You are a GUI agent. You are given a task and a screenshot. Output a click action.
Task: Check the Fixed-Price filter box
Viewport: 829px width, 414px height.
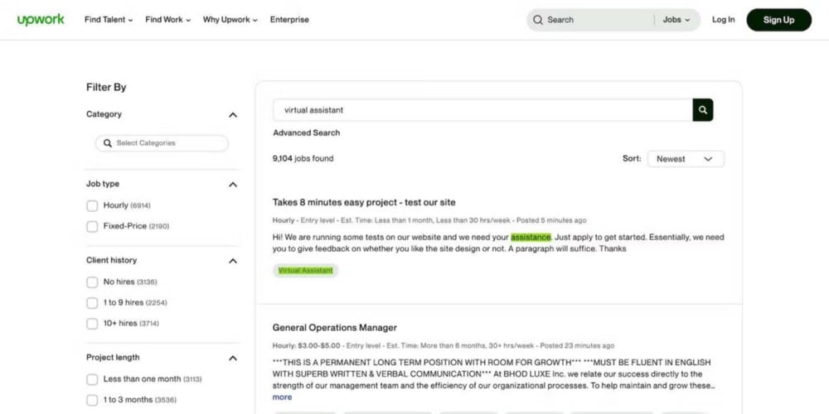coord(92,226)
